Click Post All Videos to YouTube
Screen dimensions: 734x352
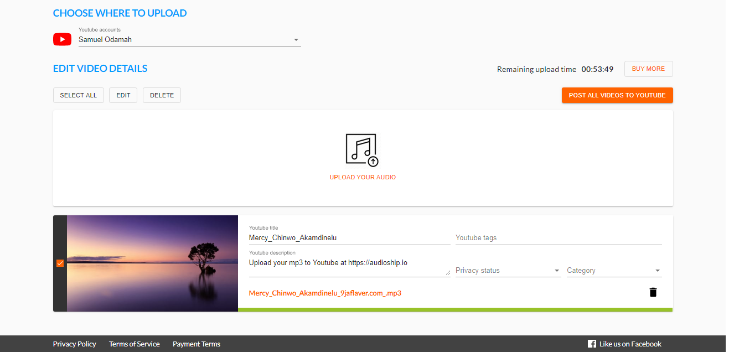coord(617,95)
